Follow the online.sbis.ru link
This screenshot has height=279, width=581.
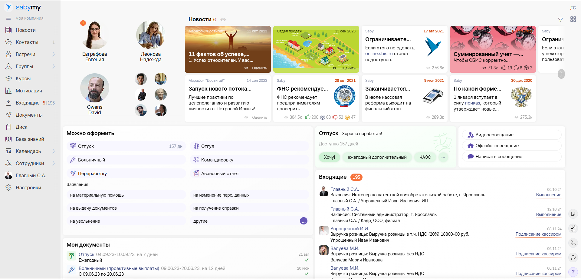379,54
